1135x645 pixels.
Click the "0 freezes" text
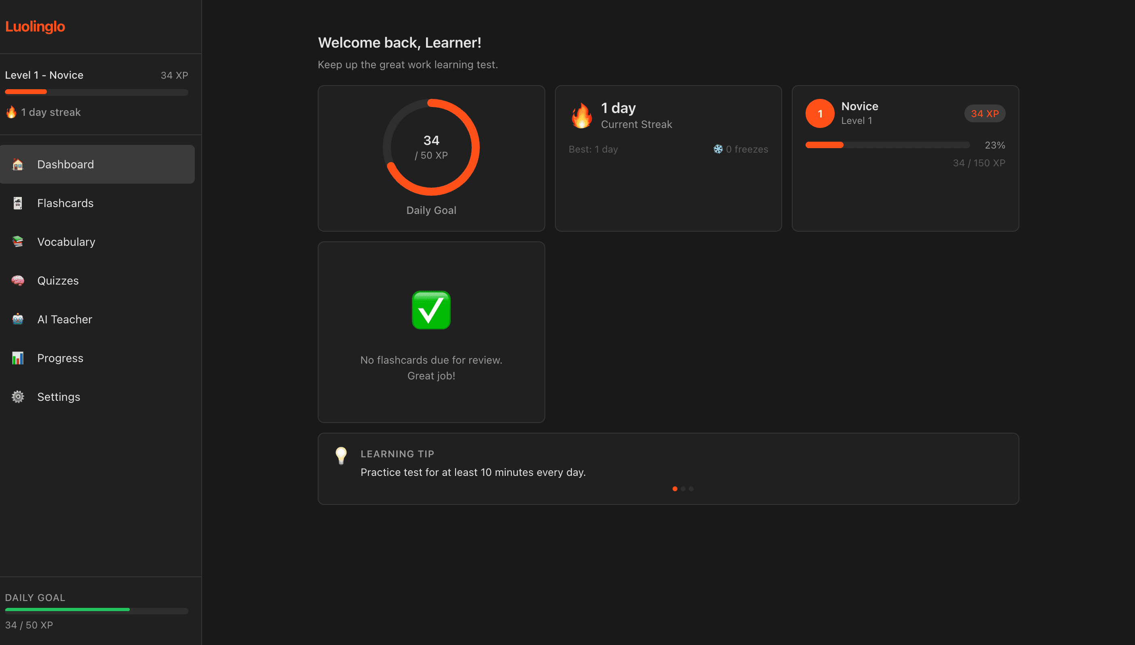pos(747,149)
